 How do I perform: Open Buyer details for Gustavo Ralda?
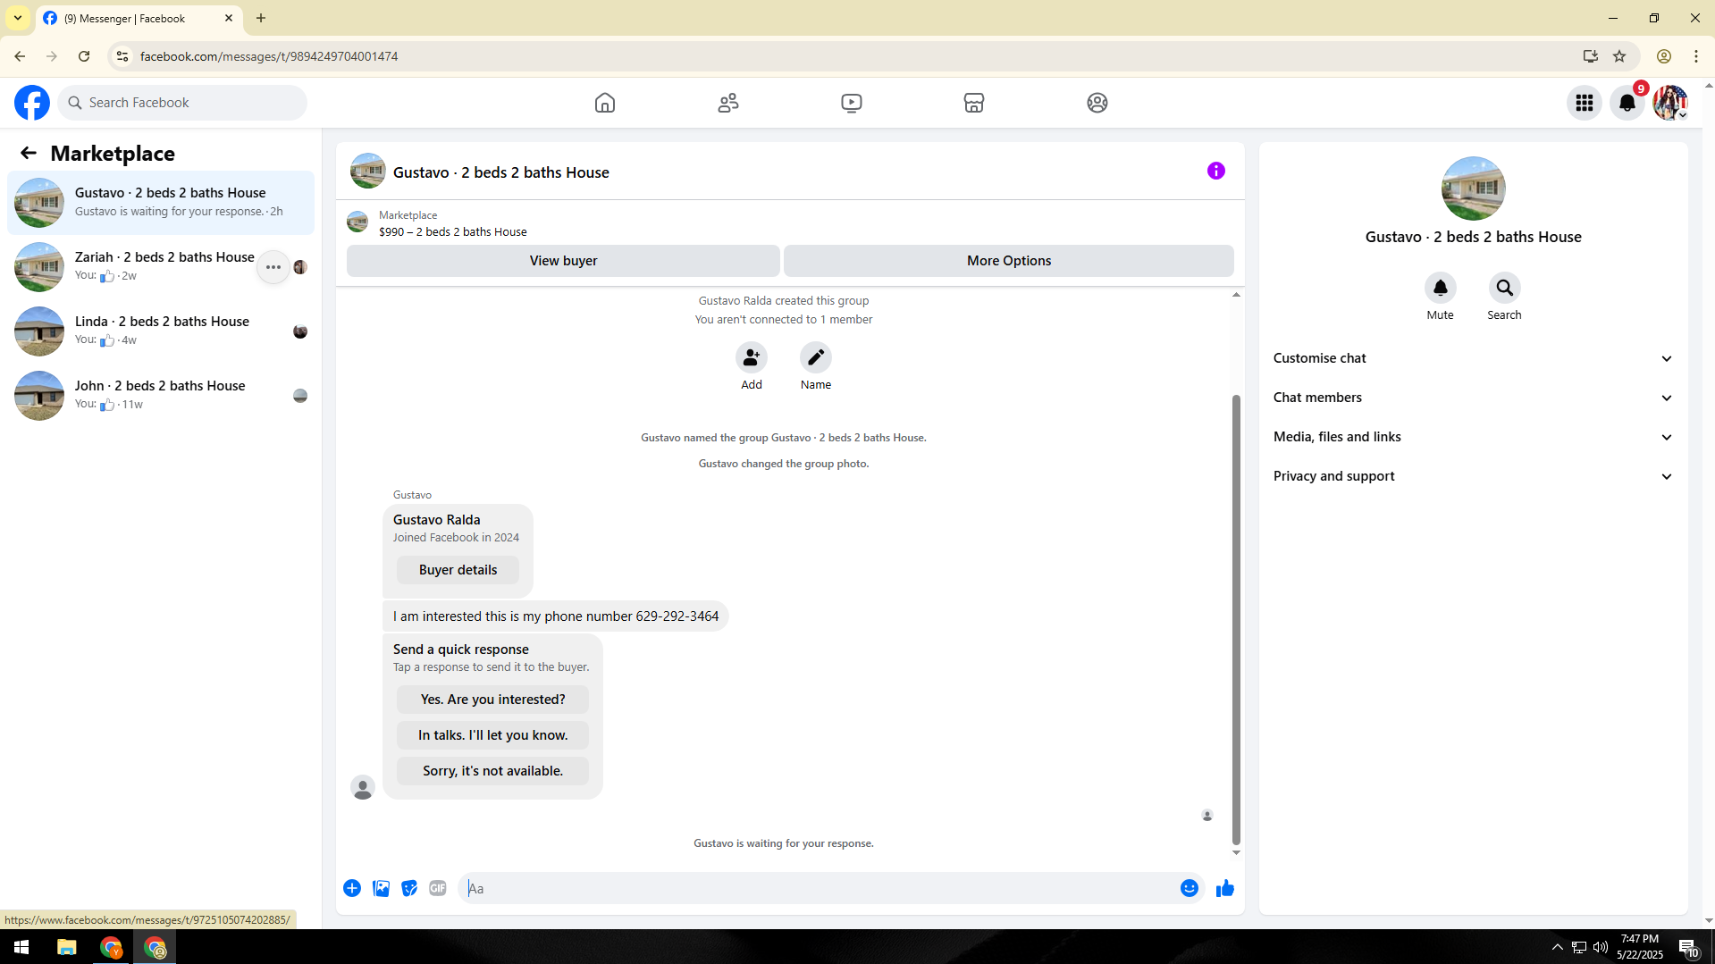click(x=458, y=570)
